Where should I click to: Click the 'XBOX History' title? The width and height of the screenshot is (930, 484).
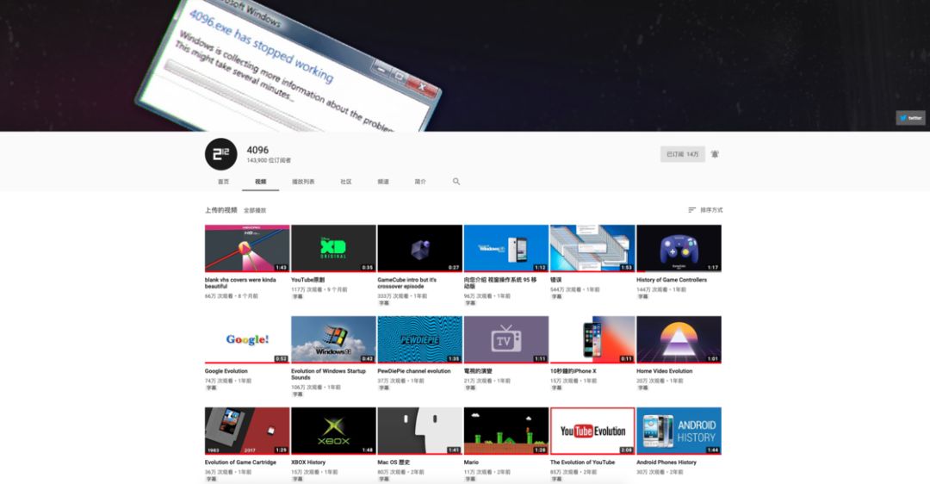click(307, 462)
